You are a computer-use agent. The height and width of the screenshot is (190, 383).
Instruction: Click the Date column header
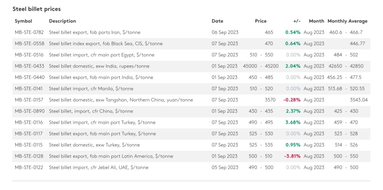click(x=217, y=21)
